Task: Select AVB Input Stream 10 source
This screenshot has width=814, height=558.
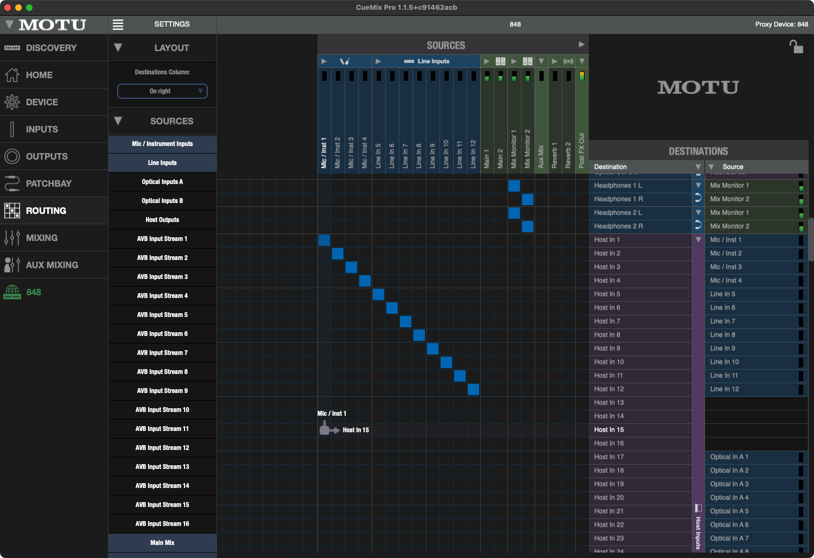Action: 162,410
